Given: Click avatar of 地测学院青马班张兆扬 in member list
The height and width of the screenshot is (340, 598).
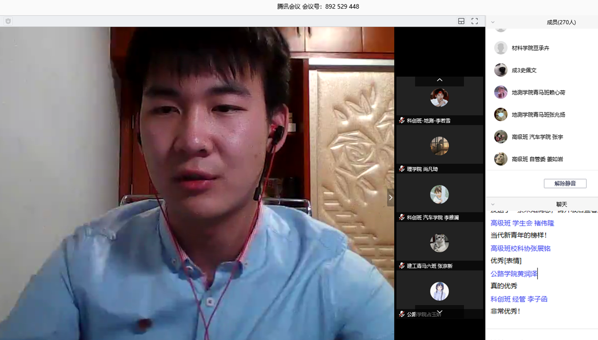Looking at the screenshot, I should tap(501, 115).
